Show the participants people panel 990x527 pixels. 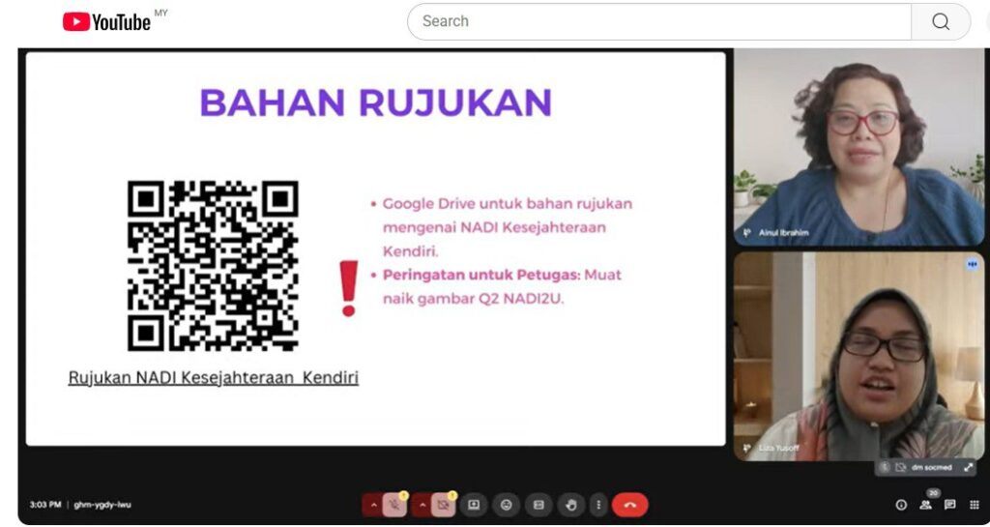[x=925, y=505]
